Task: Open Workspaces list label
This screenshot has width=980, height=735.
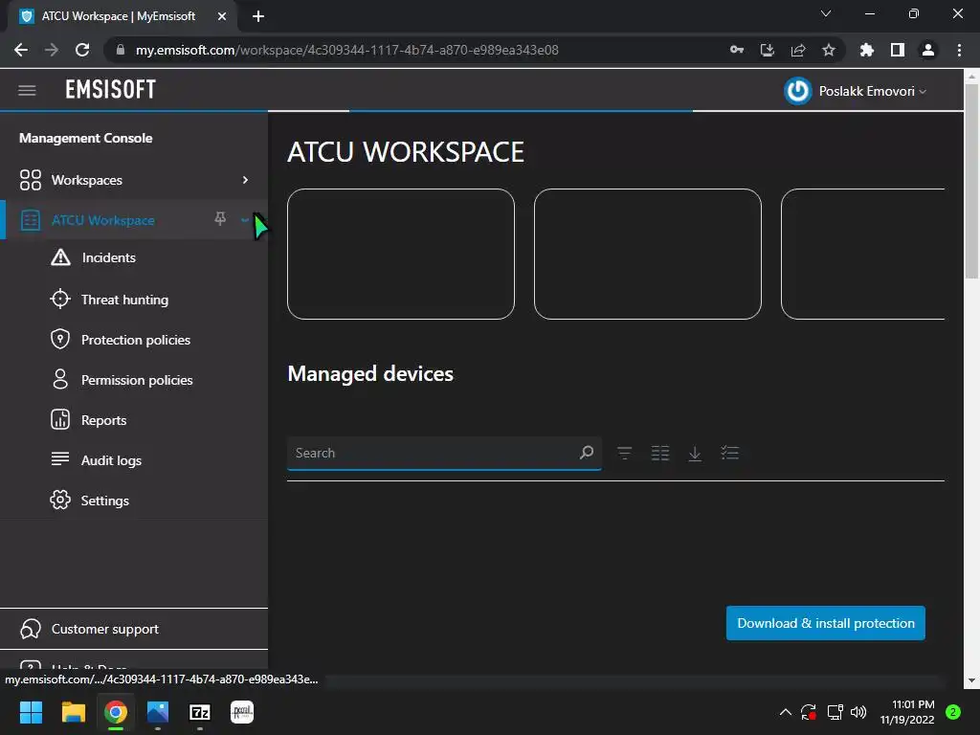Action: coord(87,180)
